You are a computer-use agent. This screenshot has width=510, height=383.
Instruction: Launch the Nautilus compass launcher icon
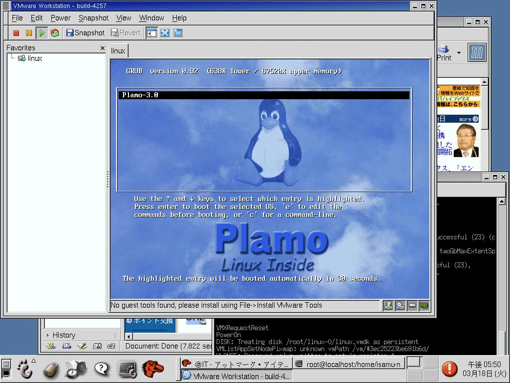click(76, 370)
